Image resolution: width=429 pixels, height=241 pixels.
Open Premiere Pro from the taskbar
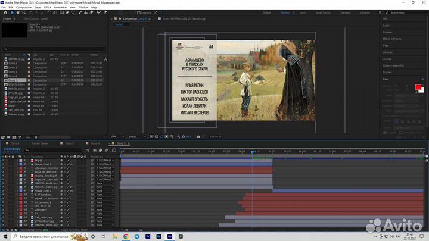[148, 236]
